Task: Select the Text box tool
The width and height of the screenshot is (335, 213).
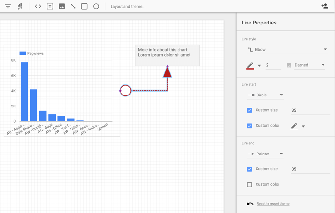Action: [50, 6]
